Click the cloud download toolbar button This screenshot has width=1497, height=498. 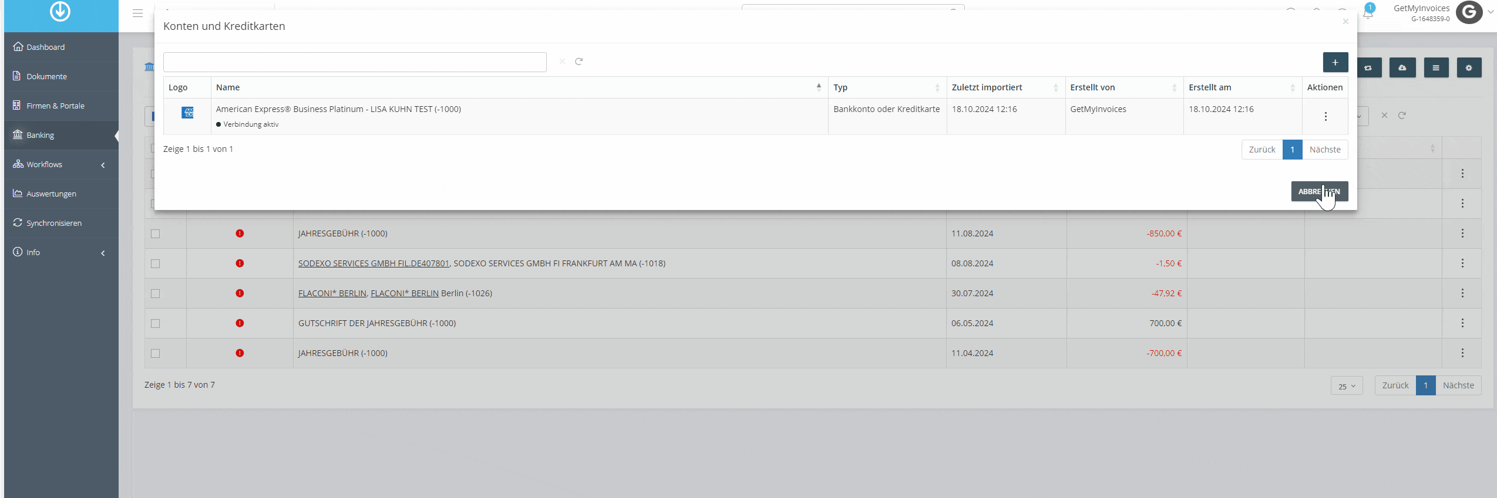[1402, 68]
